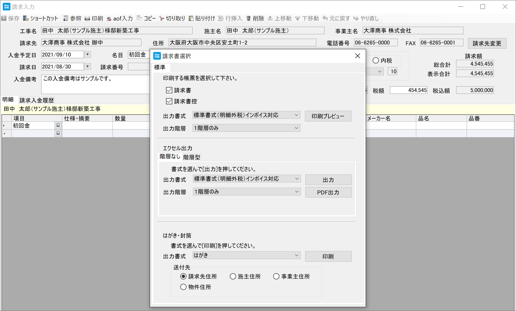
Task: Toggle the 請求書控 checkbox
Action: tap(169, 101)
